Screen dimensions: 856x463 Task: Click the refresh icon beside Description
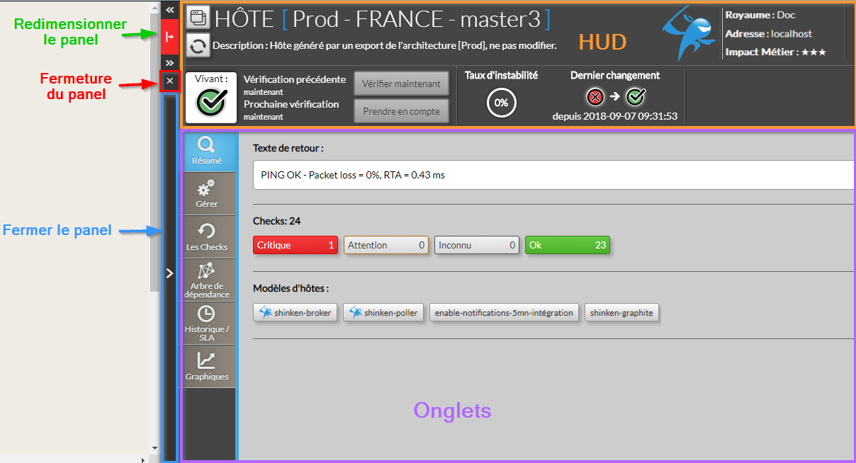pyautogui.click(x=197, y=46)
